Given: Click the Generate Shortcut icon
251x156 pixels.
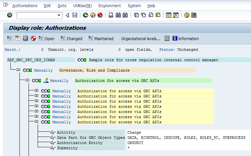Looking at the screenshot, I should [176, 15].
